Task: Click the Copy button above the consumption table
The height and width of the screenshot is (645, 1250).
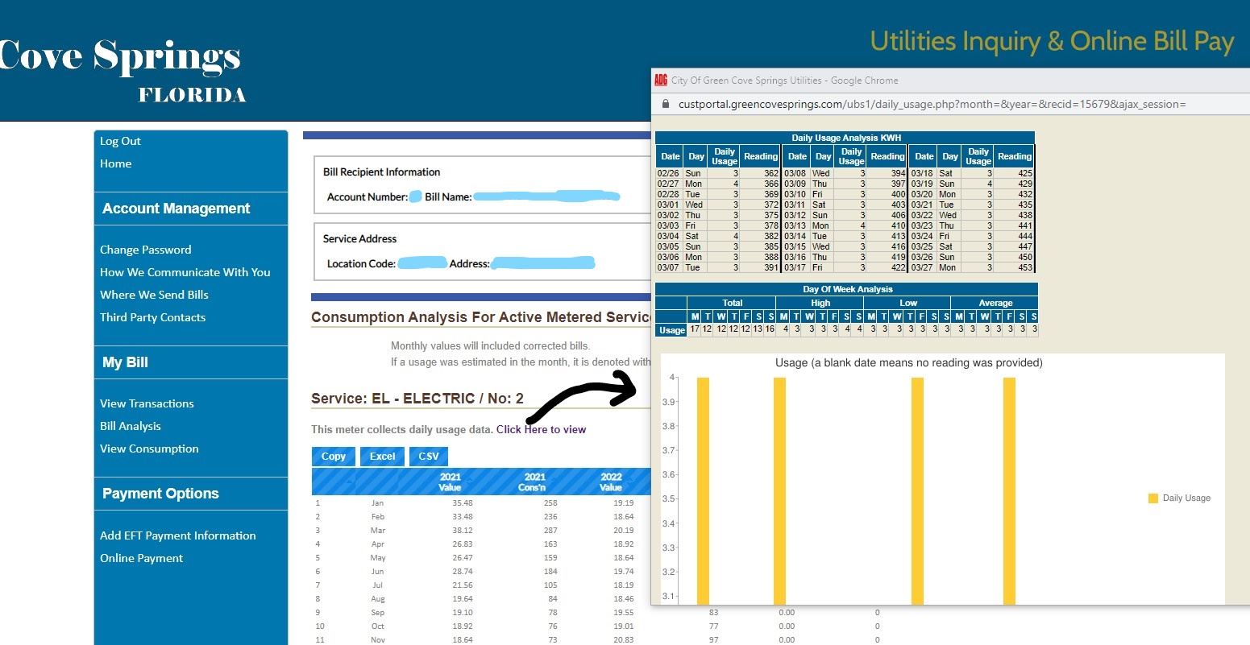Action: tap(333, 456)
